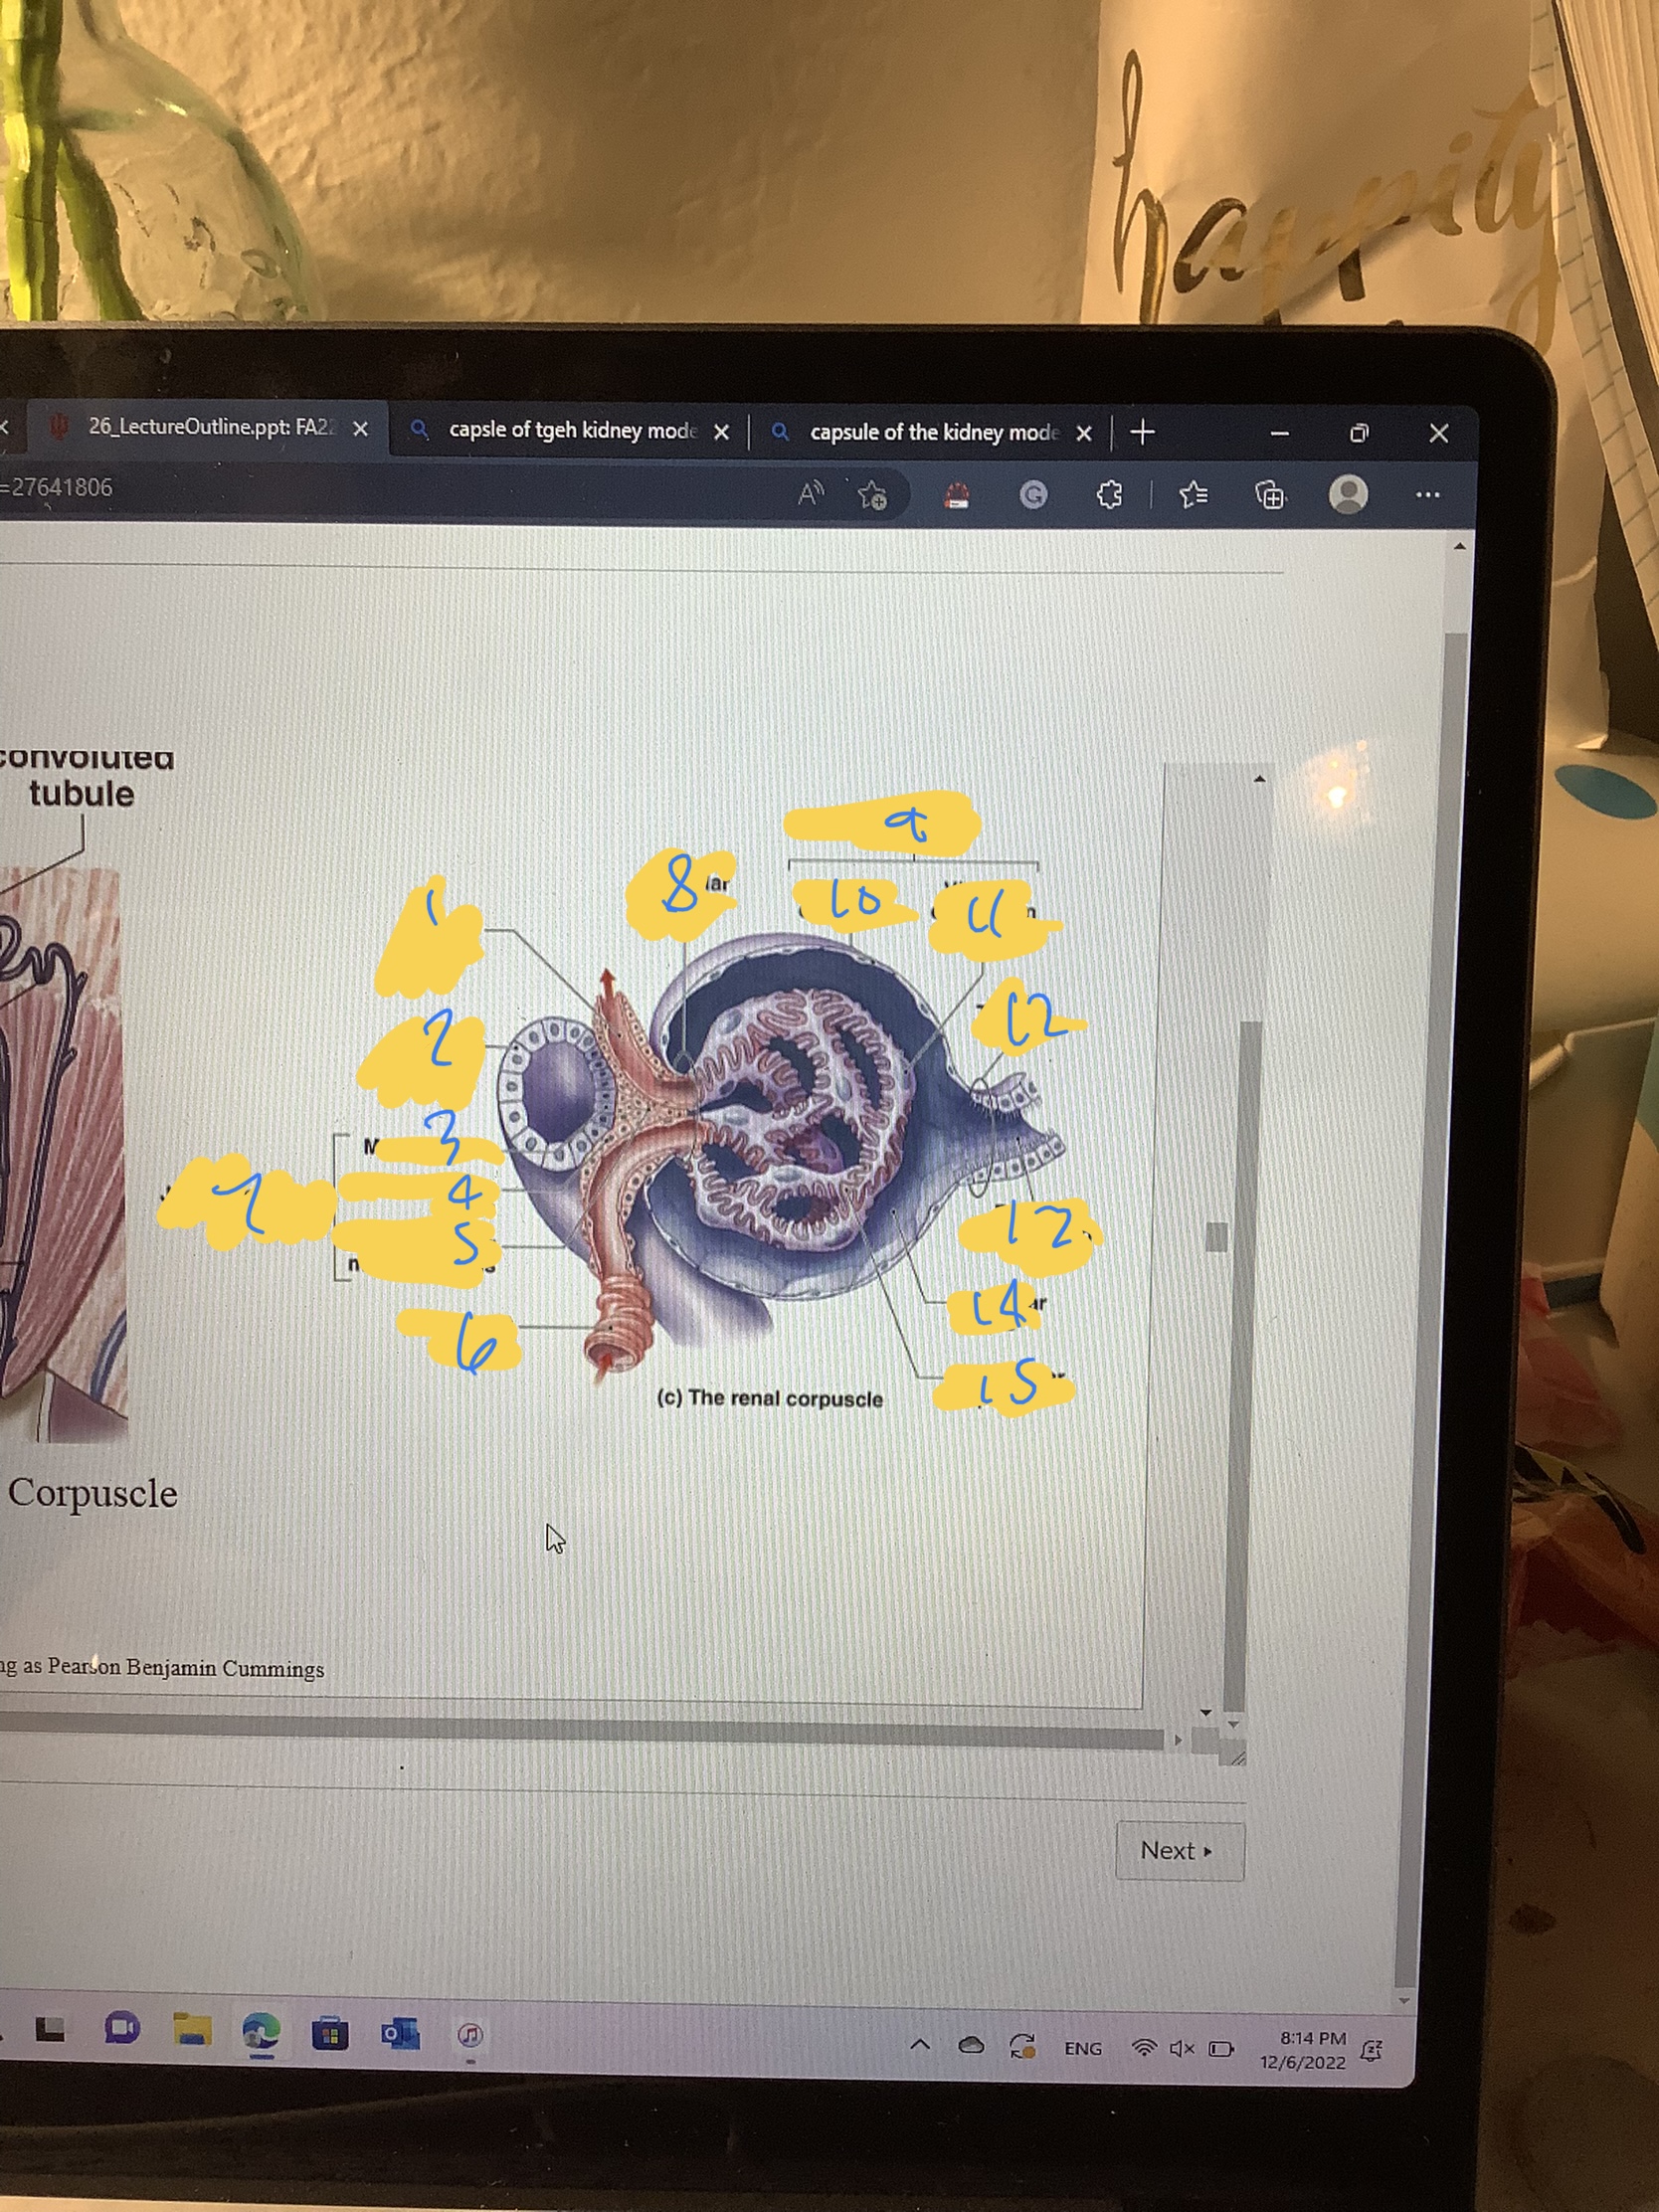1659x2212 pixels.
Task: Switch to 'capsle of tgeh kidney' tab
Action: pyautogui.click(x=571, y=430)
